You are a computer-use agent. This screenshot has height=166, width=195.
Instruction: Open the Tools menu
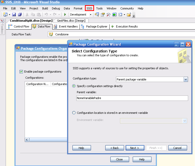[x=99, y=8]
